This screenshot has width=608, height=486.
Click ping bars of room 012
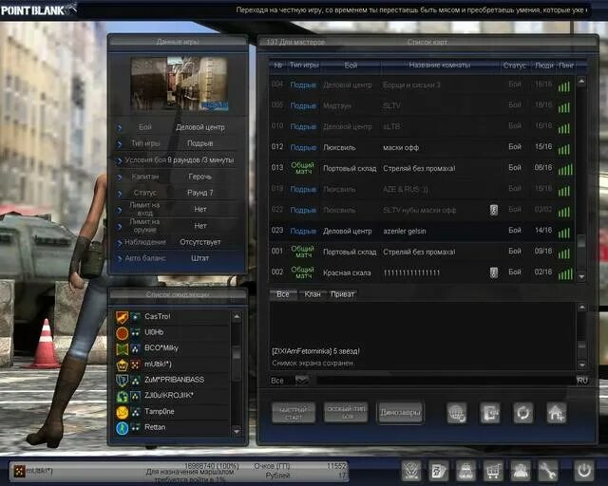coord(564,149)
